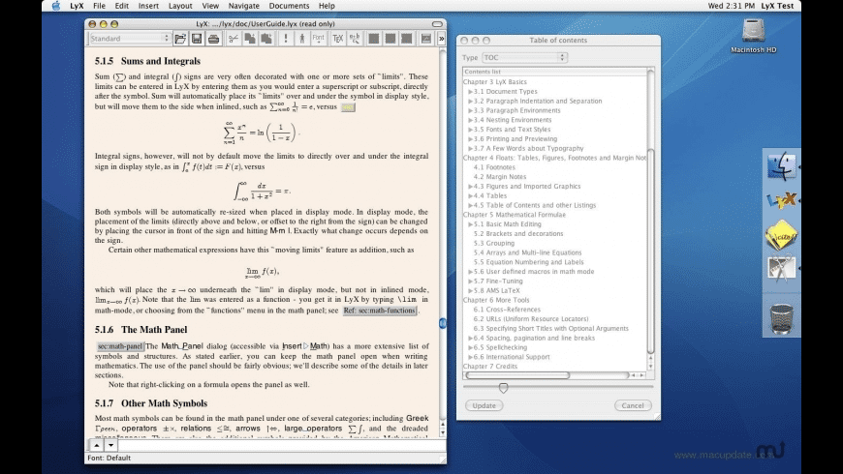Click the LyX document vertical scrollbar thumb
The image size is (843, 474).
442,323
